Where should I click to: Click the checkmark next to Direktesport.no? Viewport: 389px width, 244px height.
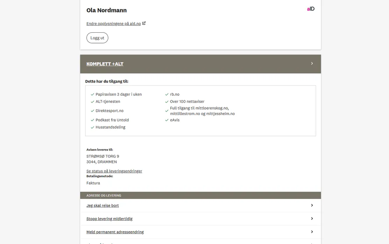[x=92, y=111]
